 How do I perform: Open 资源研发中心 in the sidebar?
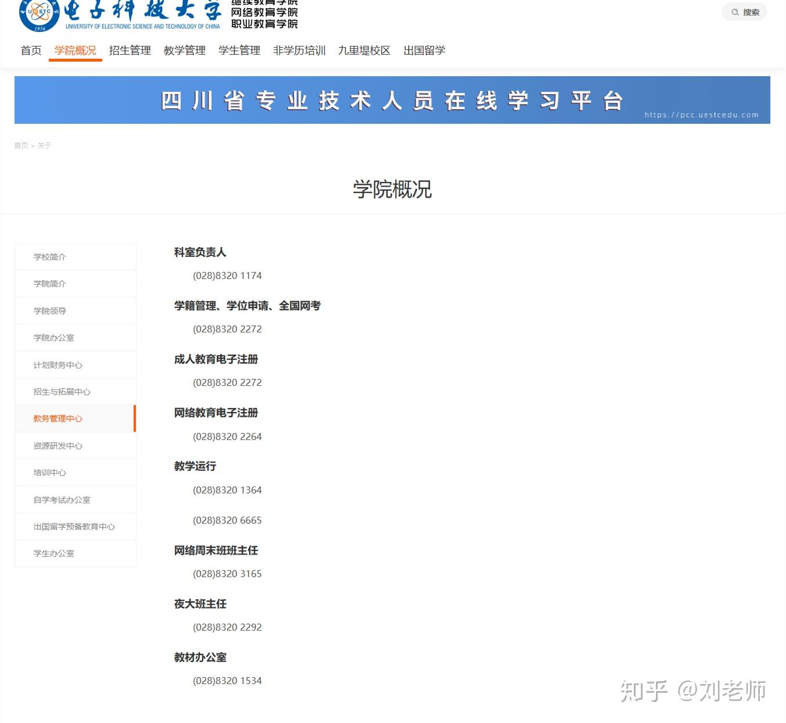[x=76, y=446]
